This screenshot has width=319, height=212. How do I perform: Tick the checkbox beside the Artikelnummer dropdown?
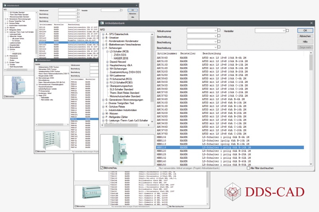tap(219, 30)
